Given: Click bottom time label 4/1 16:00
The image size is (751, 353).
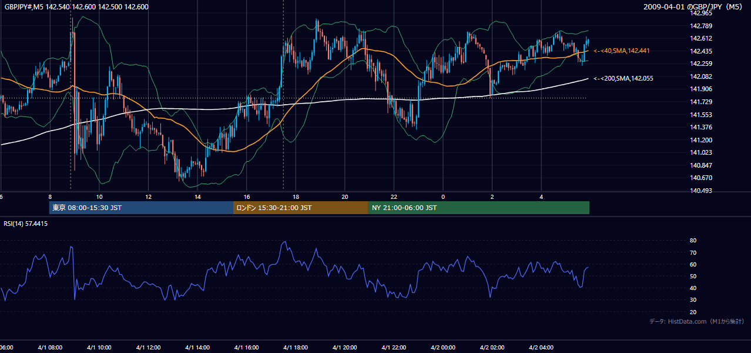Looking at the screenshot, I should pos(247,348).
